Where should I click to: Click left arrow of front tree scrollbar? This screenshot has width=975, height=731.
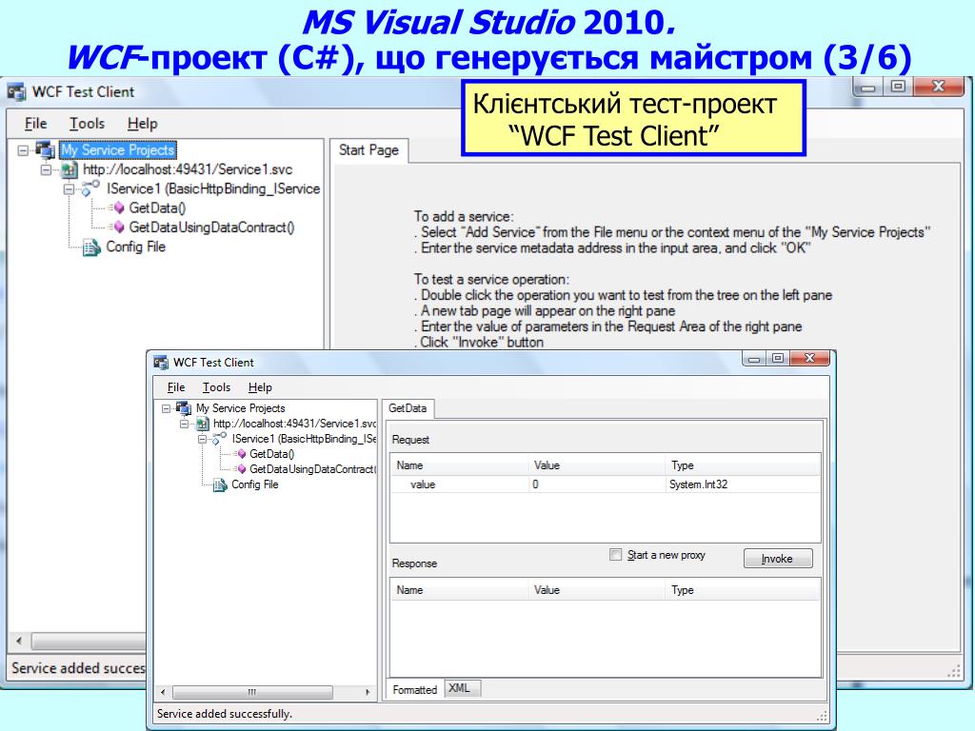coord(163,692)
